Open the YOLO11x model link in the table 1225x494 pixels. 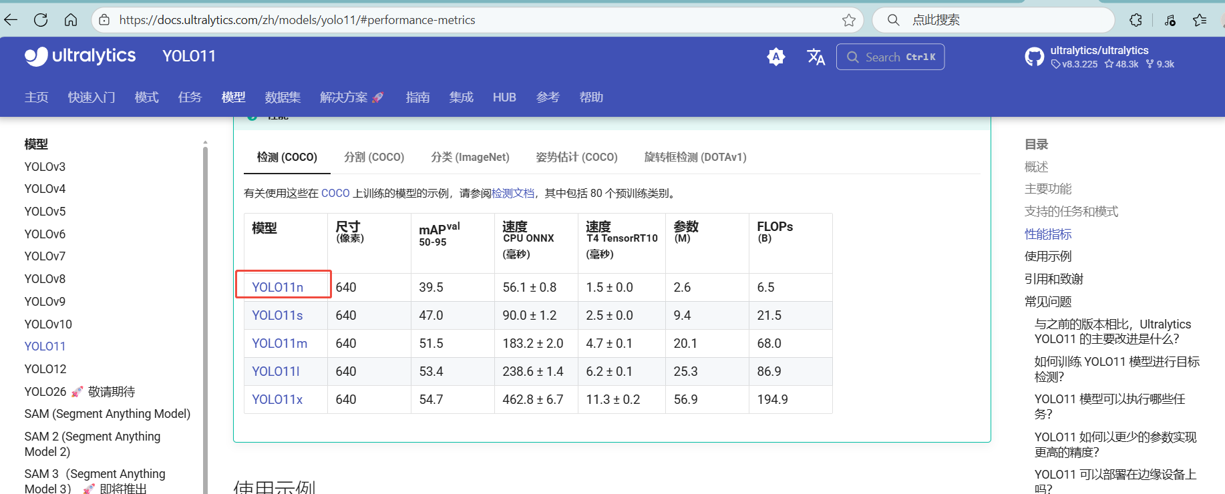277,399
